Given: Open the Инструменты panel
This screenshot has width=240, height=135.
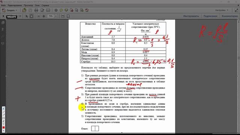Looking at the screenshot, I should coord(191,16).
